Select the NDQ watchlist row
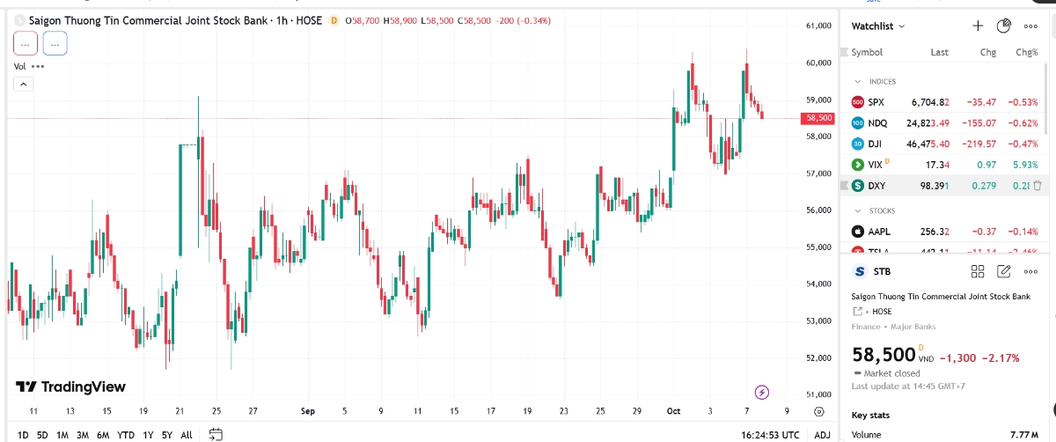Viewport: 1056px width, 442px height. (x=943, y=122)
